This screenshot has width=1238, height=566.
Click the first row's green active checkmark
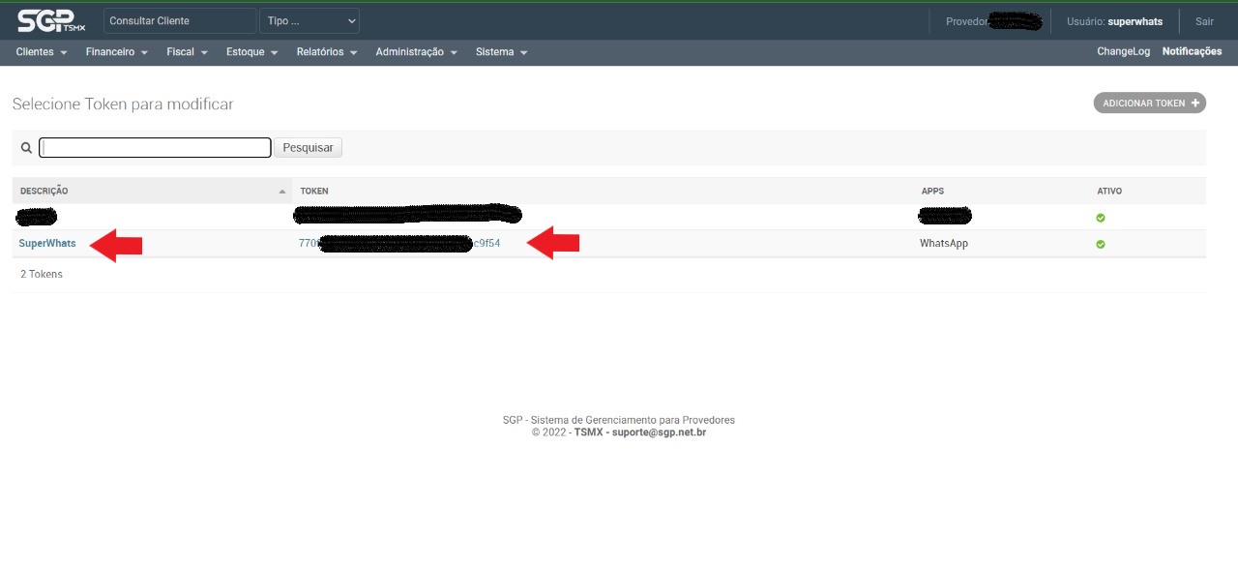(1101, 218)
